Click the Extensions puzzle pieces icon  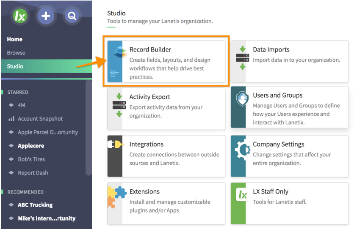(x=116, y=197)
